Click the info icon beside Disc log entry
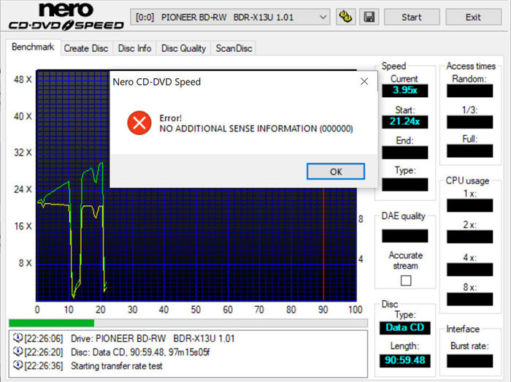Viewport: 511px width, 382px height. [17, 352]
